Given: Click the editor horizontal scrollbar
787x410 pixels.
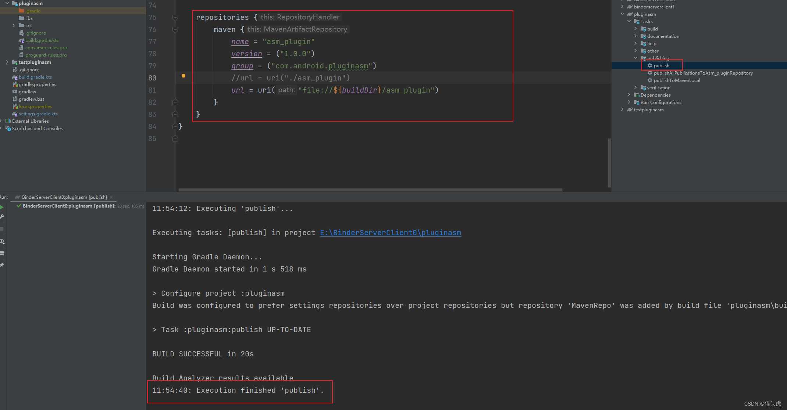Looking at the screenshot, I should point(370,190).
